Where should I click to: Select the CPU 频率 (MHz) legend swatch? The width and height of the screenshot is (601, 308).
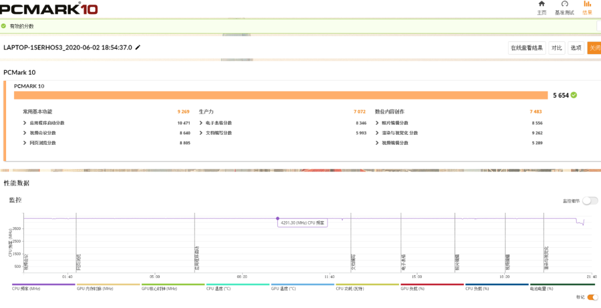[44, 285]
